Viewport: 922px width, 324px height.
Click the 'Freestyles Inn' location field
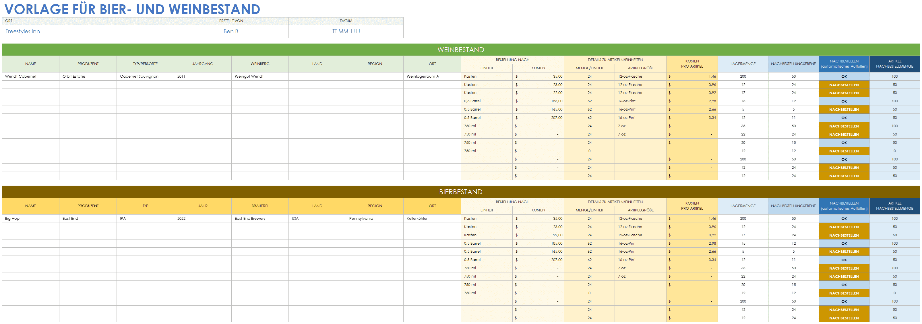88,32
